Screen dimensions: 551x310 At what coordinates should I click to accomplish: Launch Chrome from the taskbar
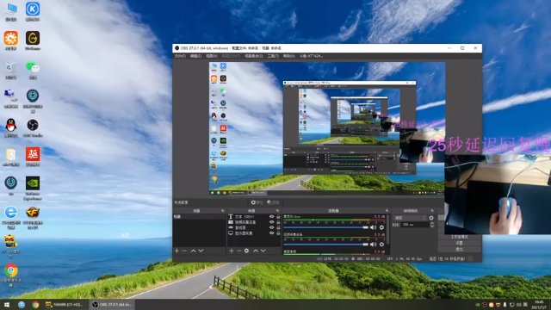(35, 305)
